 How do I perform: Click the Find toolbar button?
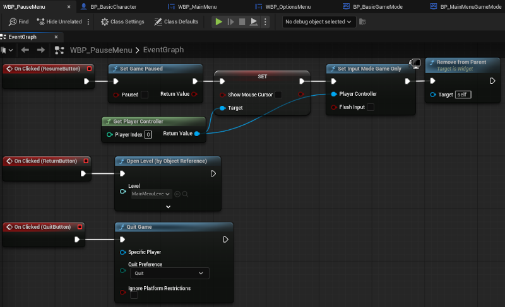tap(18, 21)
